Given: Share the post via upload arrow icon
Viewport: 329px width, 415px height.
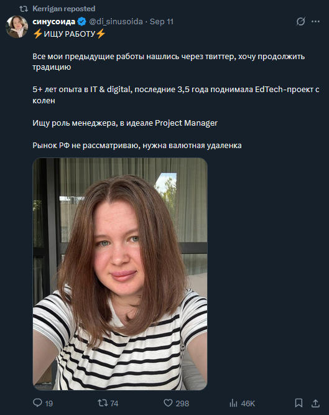Looking at the screenshot, I should (x=315, y=403).
